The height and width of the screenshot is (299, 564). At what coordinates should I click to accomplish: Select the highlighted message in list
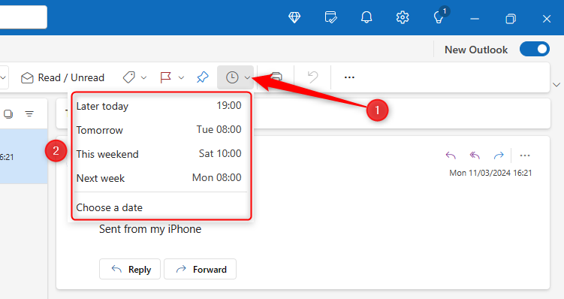[x=24, y=156]
